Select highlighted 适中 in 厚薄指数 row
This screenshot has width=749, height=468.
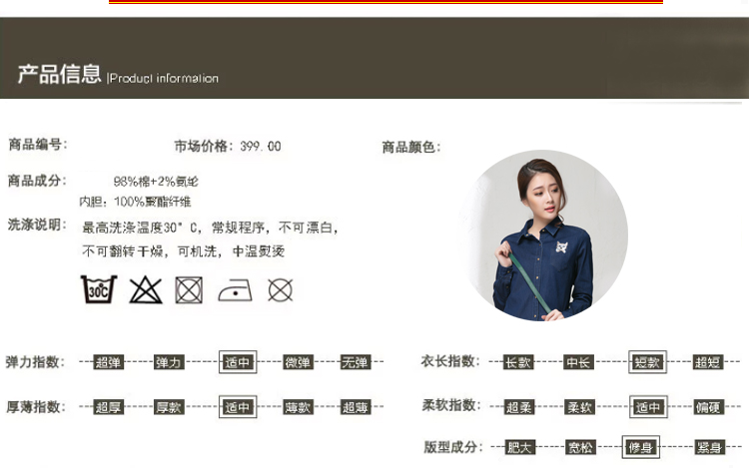[238, 407]
